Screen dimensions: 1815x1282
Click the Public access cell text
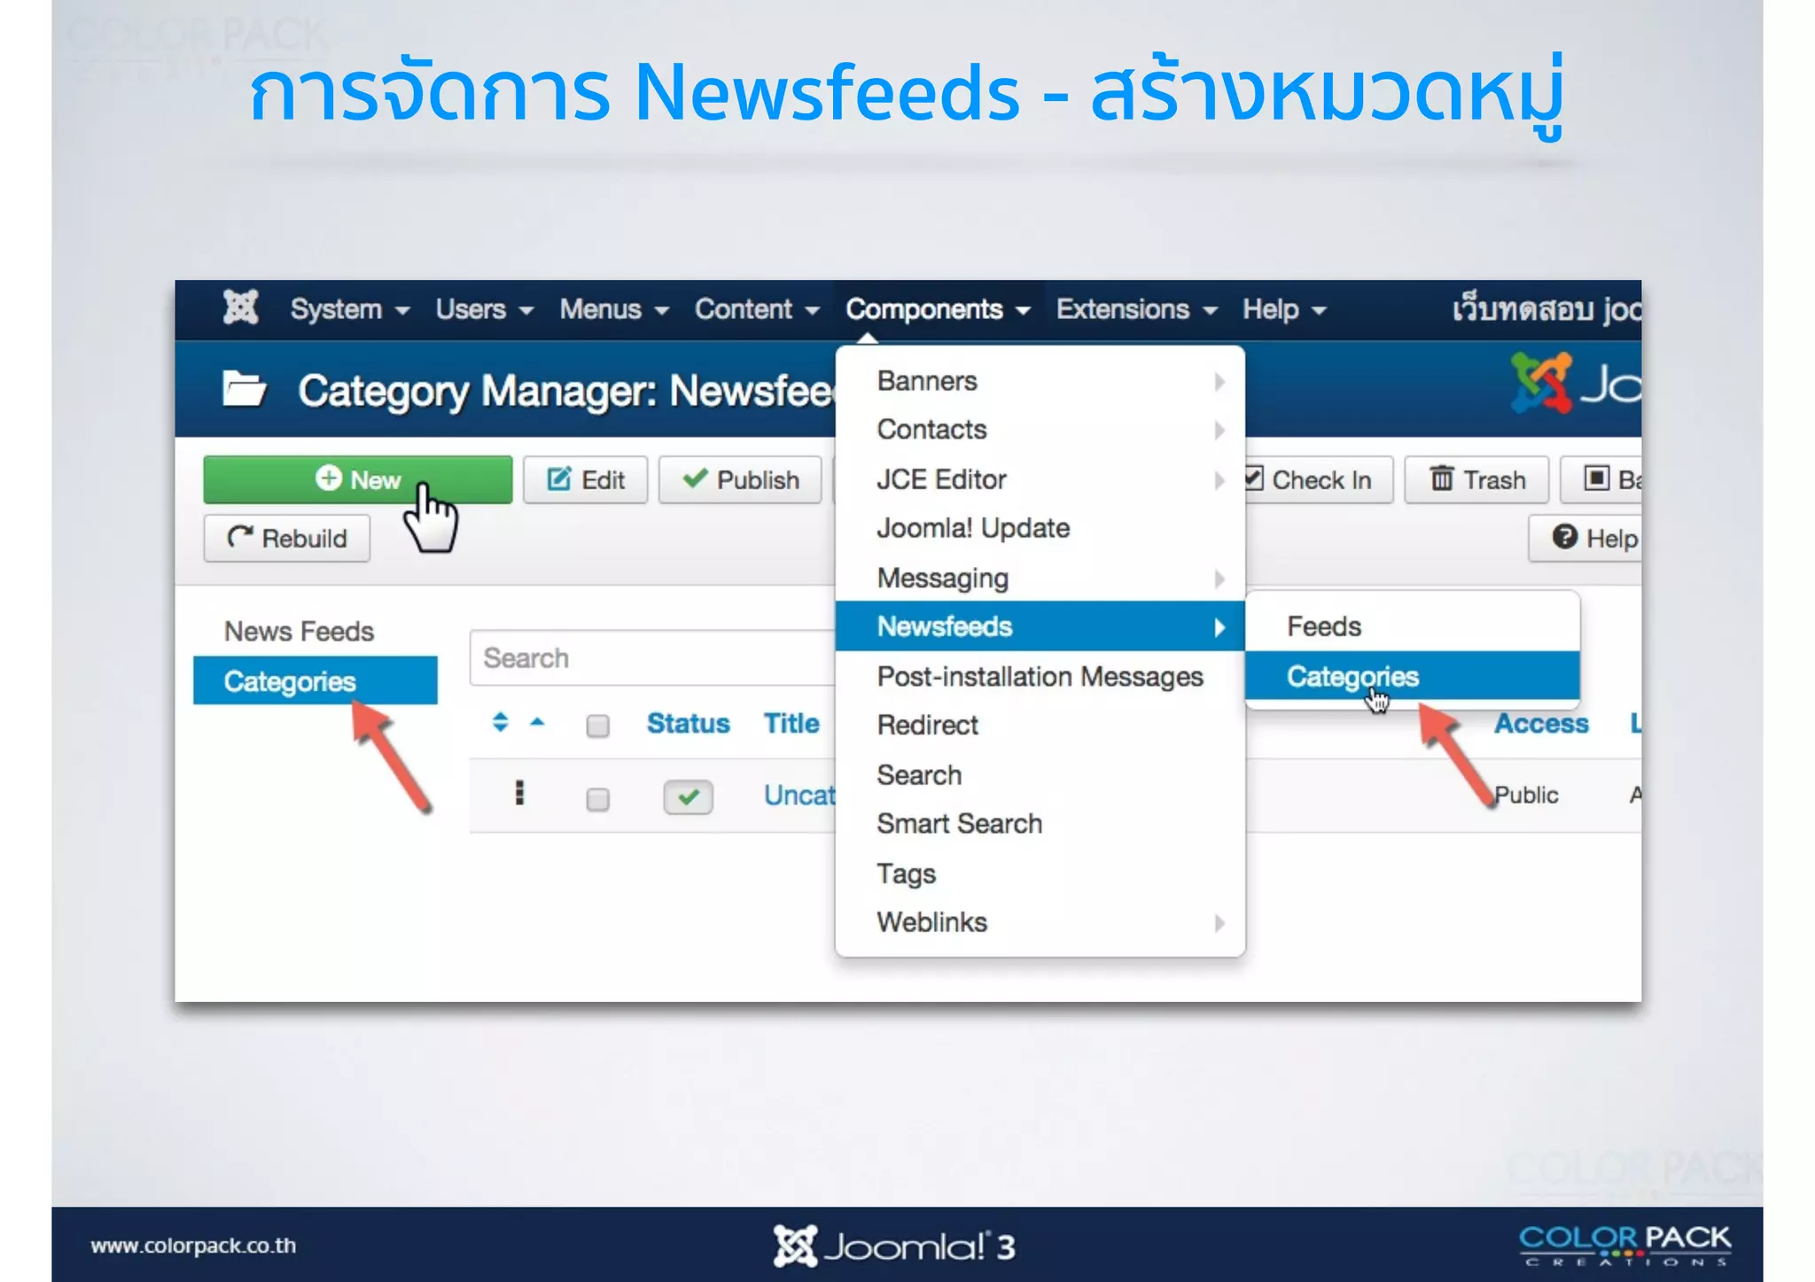point(1525,795)
